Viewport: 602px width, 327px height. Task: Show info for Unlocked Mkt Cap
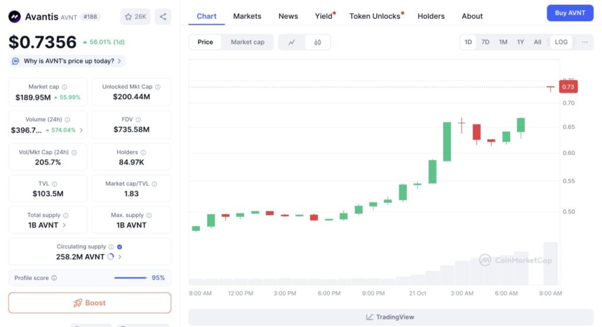click(158, 87)
